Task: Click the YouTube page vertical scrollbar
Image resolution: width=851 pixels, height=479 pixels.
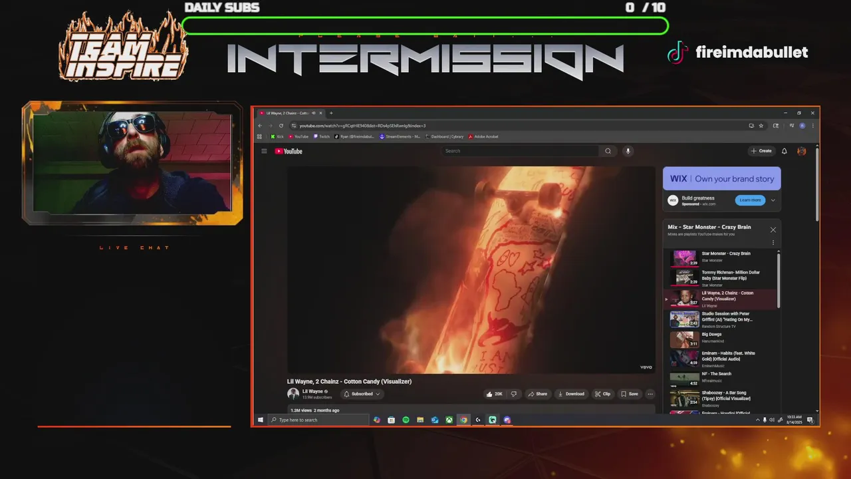Action: click(817, 183)
